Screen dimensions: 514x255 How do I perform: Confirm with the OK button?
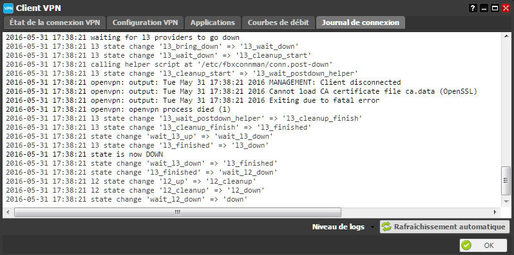(484, 245)
